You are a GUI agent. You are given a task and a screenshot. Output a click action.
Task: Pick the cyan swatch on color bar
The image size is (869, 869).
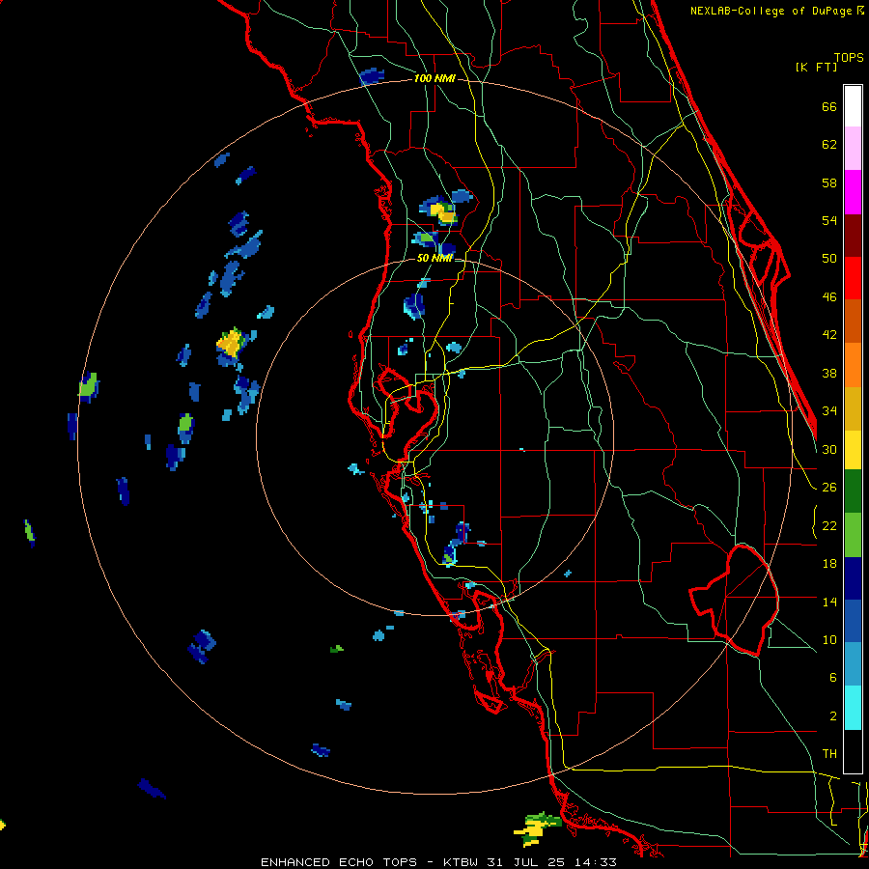(853, 708)
